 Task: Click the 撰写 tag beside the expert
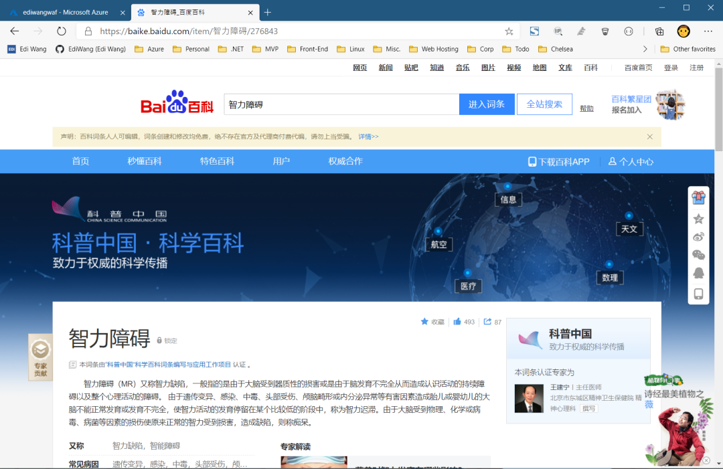coord(589,409)
